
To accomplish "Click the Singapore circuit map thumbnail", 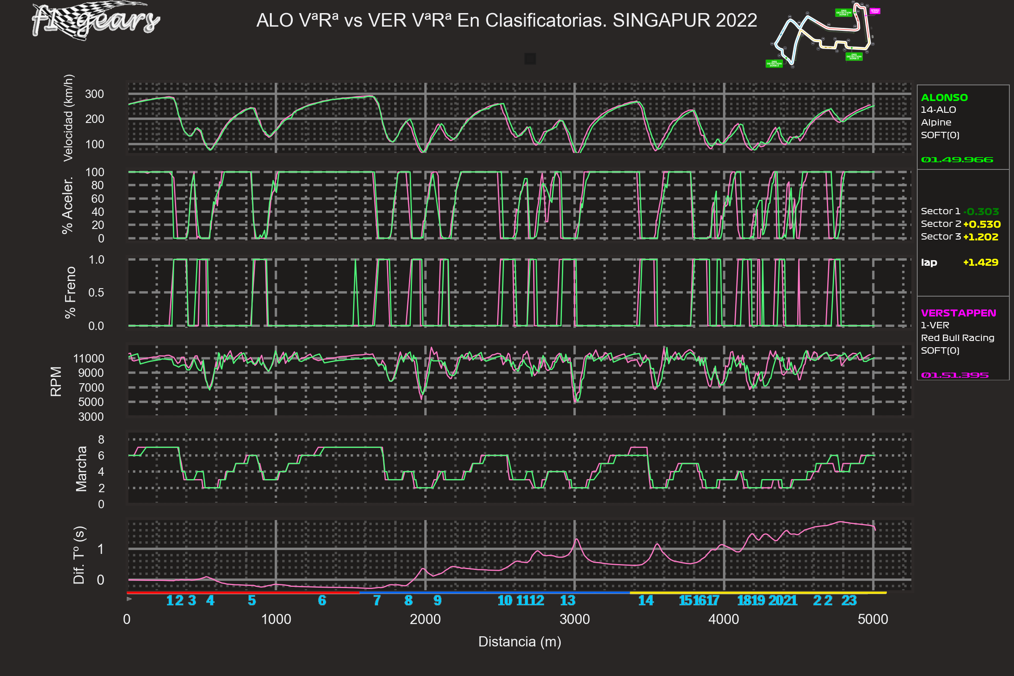I will (821, 35).
